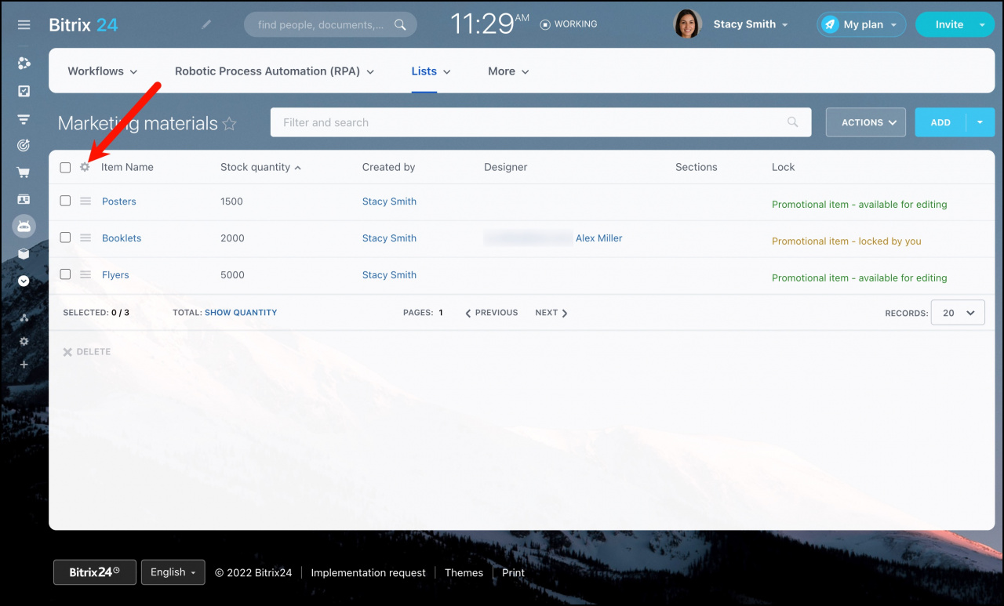The image size is (1004, 606).
Task: Check the Flyers row checkbox
Action: point(65,274)
